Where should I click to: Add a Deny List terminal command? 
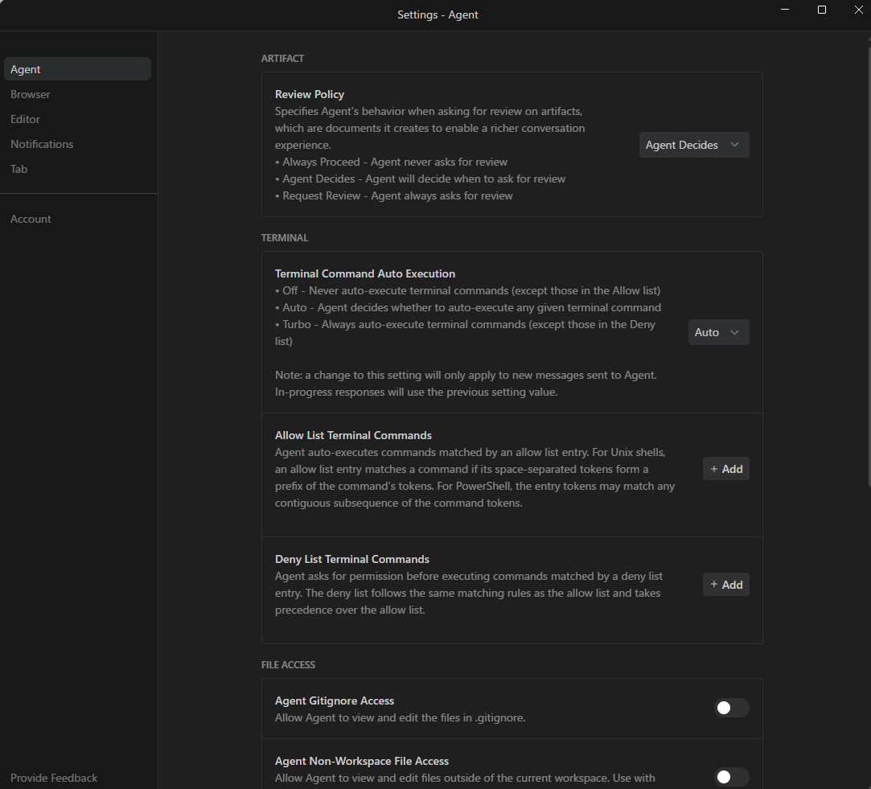(x=725, y=585)
